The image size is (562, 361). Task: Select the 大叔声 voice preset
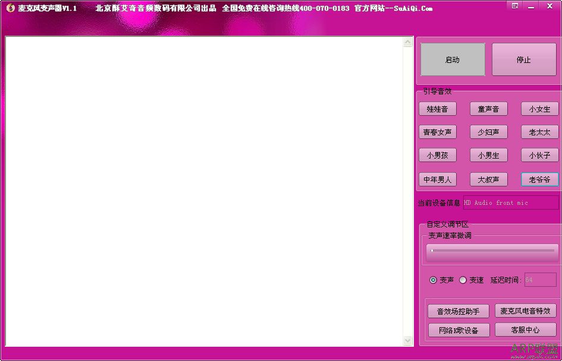click(488, 179)
